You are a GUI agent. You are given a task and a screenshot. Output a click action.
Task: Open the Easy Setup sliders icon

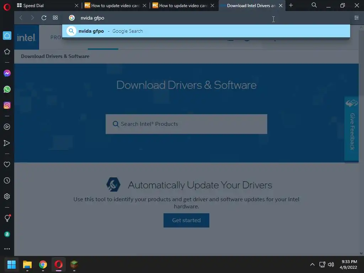(357, 18)
